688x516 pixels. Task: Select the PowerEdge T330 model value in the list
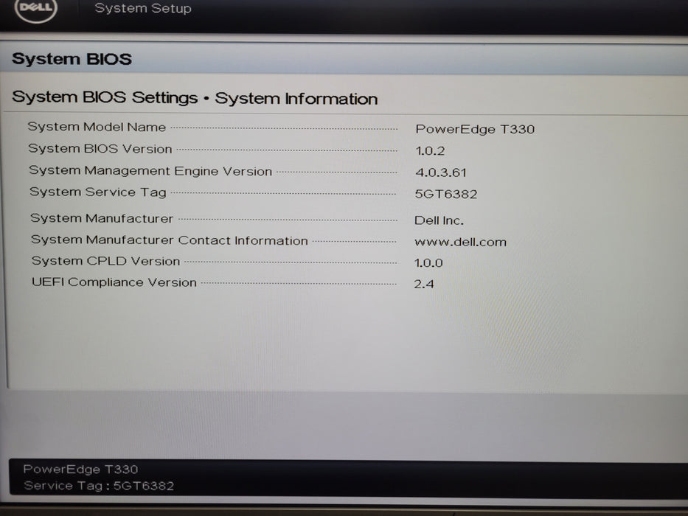(x=475, y=129)
